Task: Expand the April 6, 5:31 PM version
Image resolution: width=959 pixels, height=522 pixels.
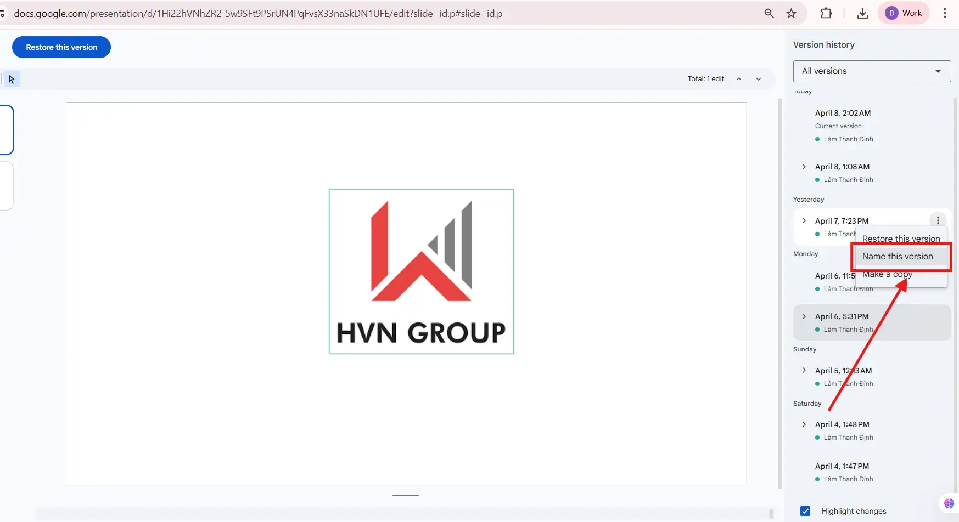Action: point(804,316)
